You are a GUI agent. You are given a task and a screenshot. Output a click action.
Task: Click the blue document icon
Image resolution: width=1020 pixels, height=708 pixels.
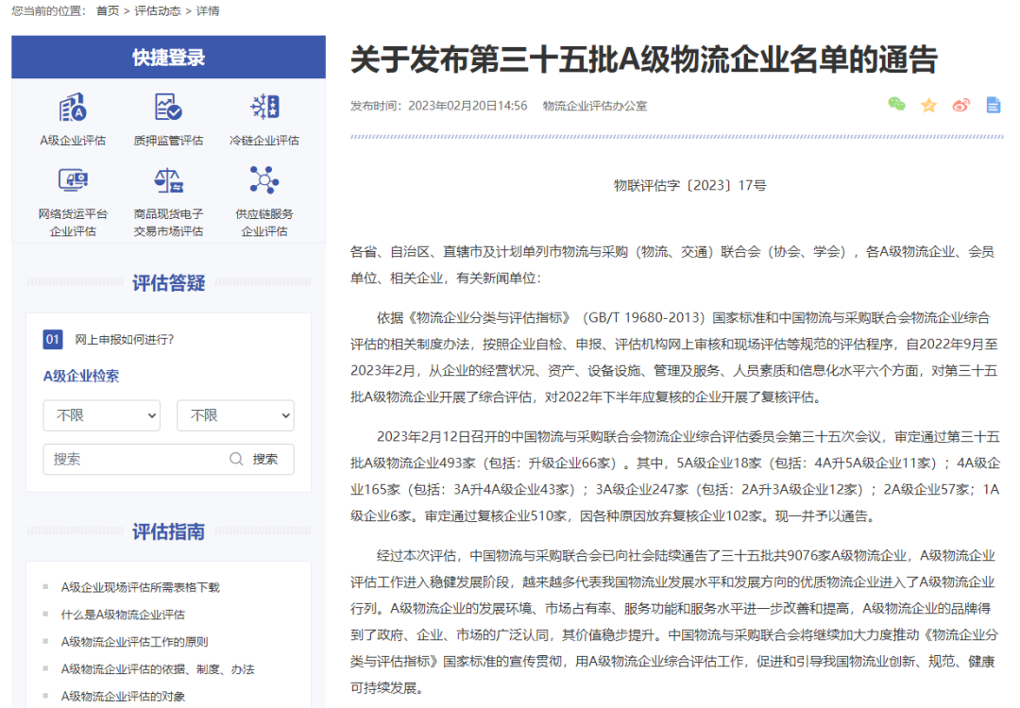pyautogui.click(x=994, y=105)
